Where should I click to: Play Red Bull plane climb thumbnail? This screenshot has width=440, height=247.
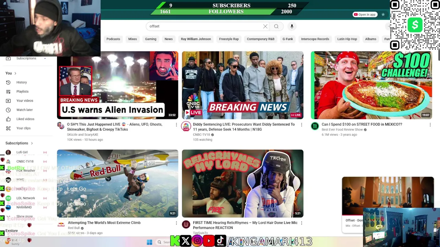[x=118, y=184]
